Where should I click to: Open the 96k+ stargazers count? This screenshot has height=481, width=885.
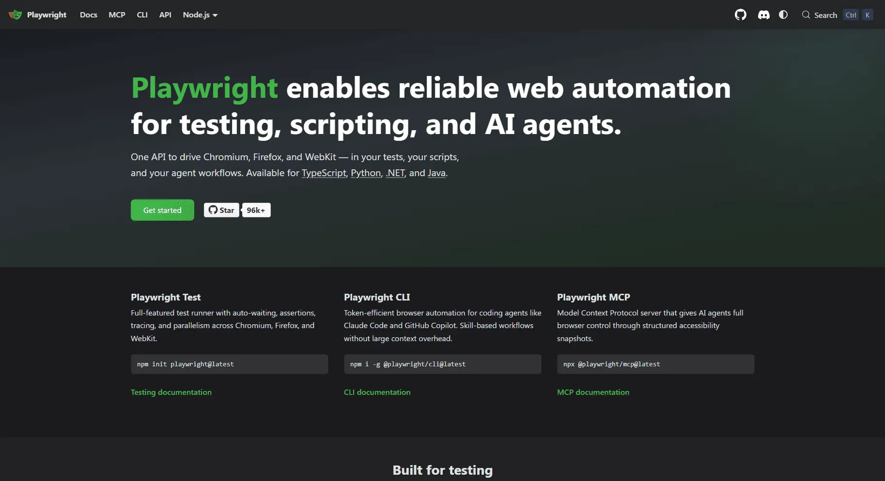pyautogui.click(x=256, y=210)
